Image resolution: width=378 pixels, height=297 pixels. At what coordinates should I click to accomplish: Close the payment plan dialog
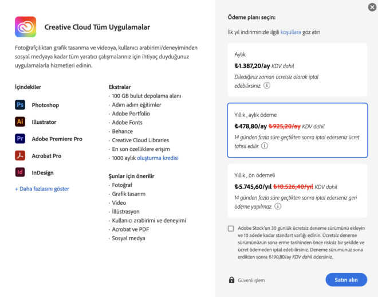coord(372,7)
